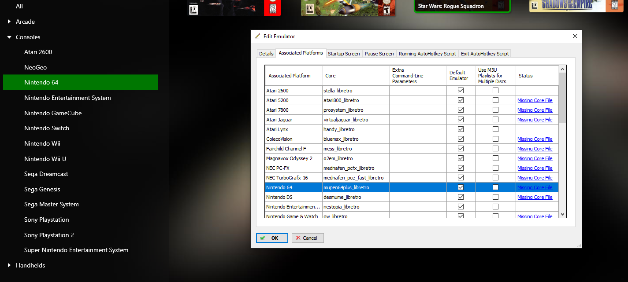The width and height of the screenshot is (628, 282).
Task: Select Nintendo Switch in the sidebar
Action: [47, 128]
